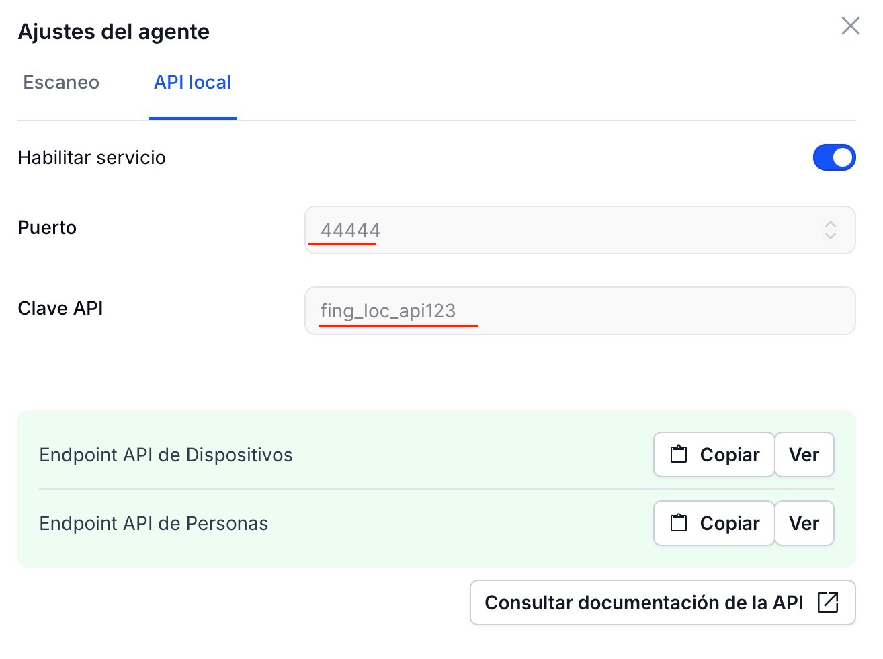Click the Puerto input field
Screen dimensions: 883x659
pyautogui.click(x=580, y=230)
